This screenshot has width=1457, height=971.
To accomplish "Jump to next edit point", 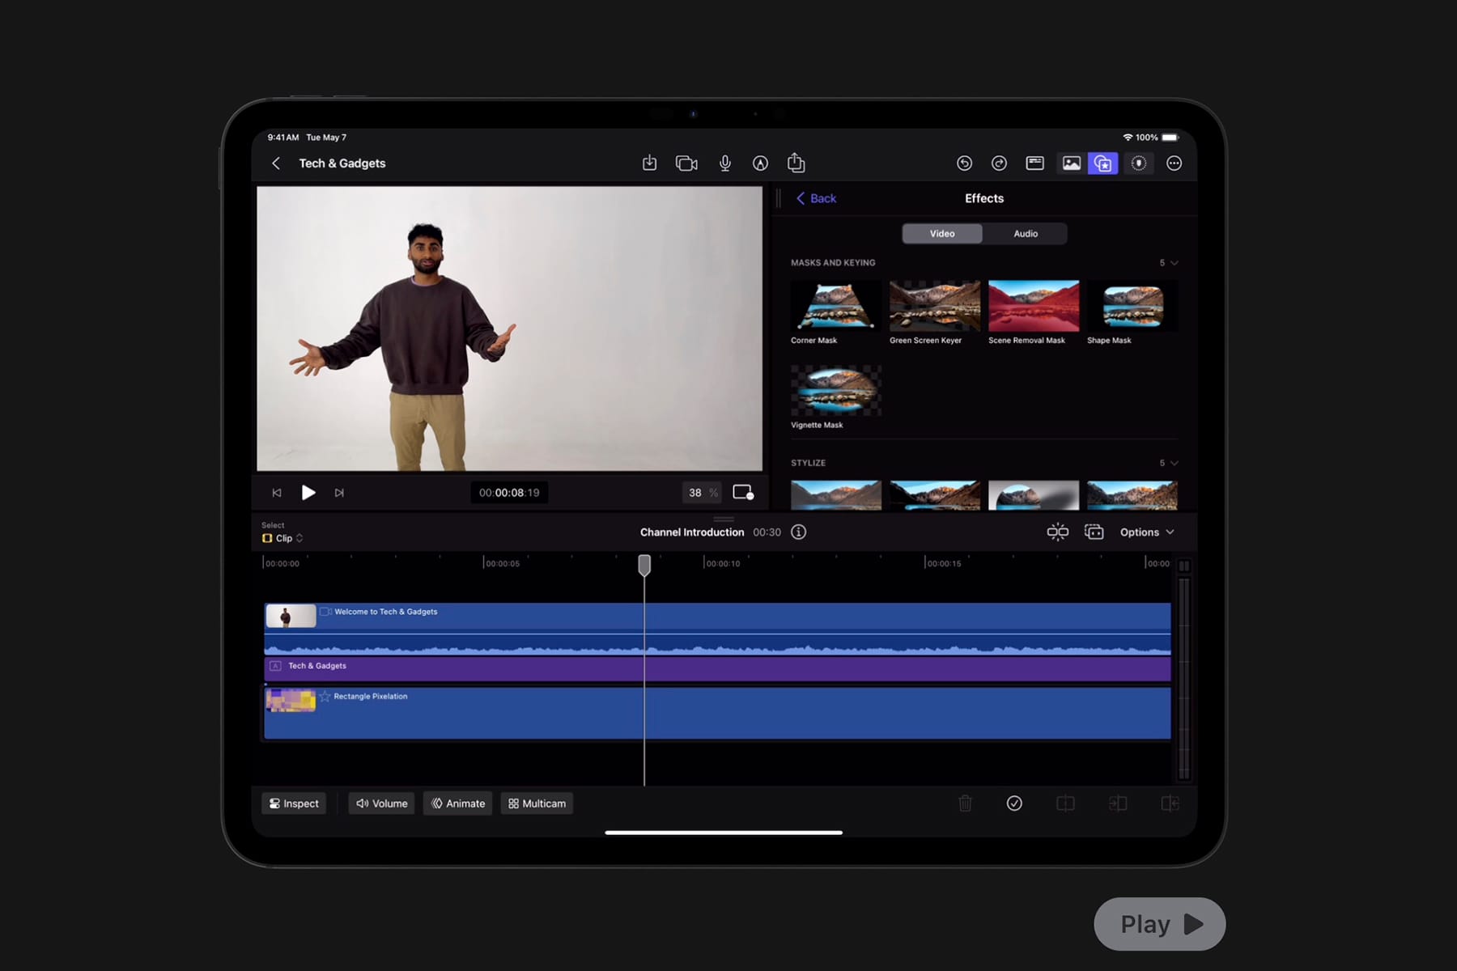I will coord(339,493).
